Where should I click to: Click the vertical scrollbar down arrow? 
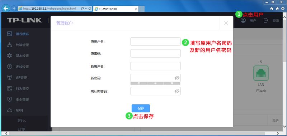pos(284,126)
